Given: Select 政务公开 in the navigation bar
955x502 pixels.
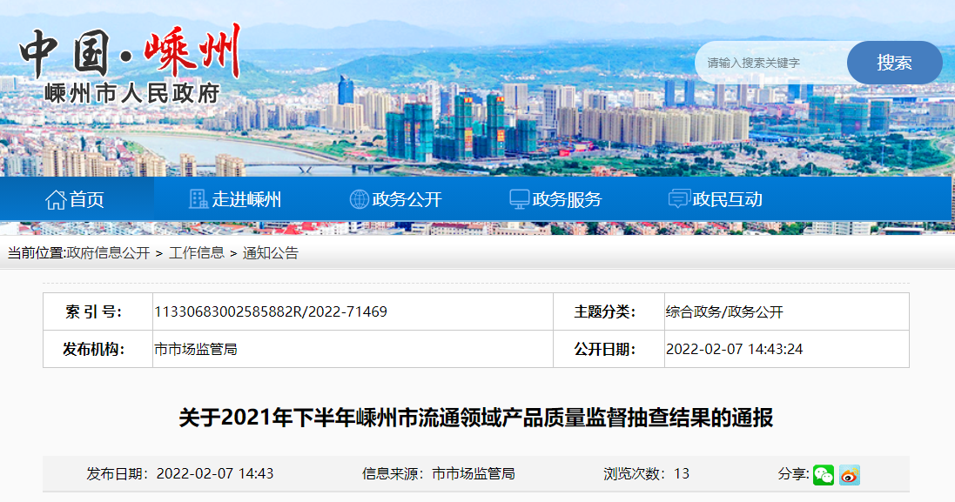Looking at the screenshot, I should pos(407,199).
